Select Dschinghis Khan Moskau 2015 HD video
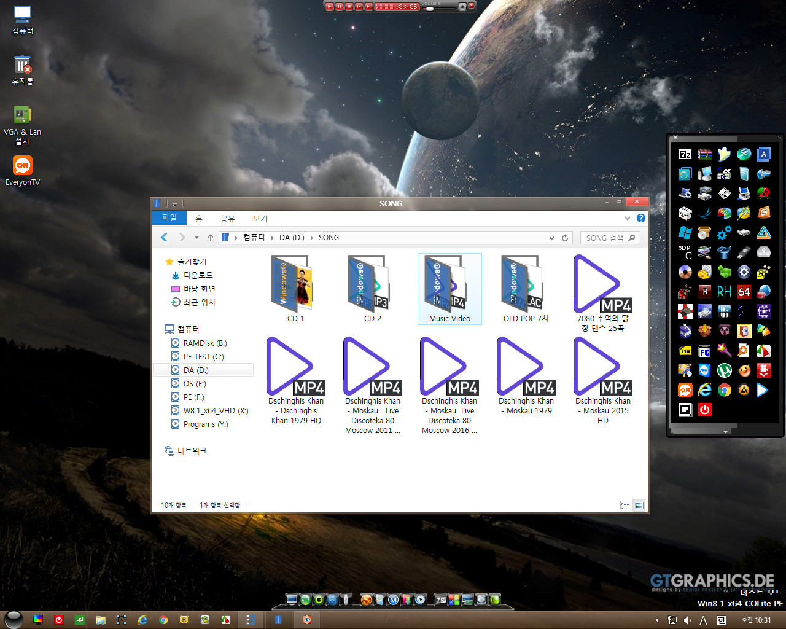Viewport: 786px width, 629px height. pos(603,381)
